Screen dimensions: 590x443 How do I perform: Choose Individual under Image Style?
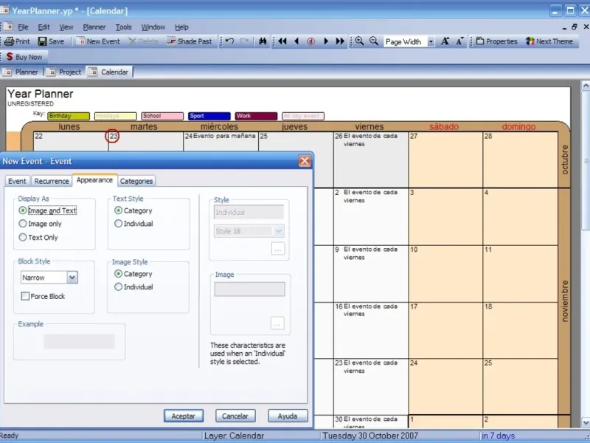133,287
